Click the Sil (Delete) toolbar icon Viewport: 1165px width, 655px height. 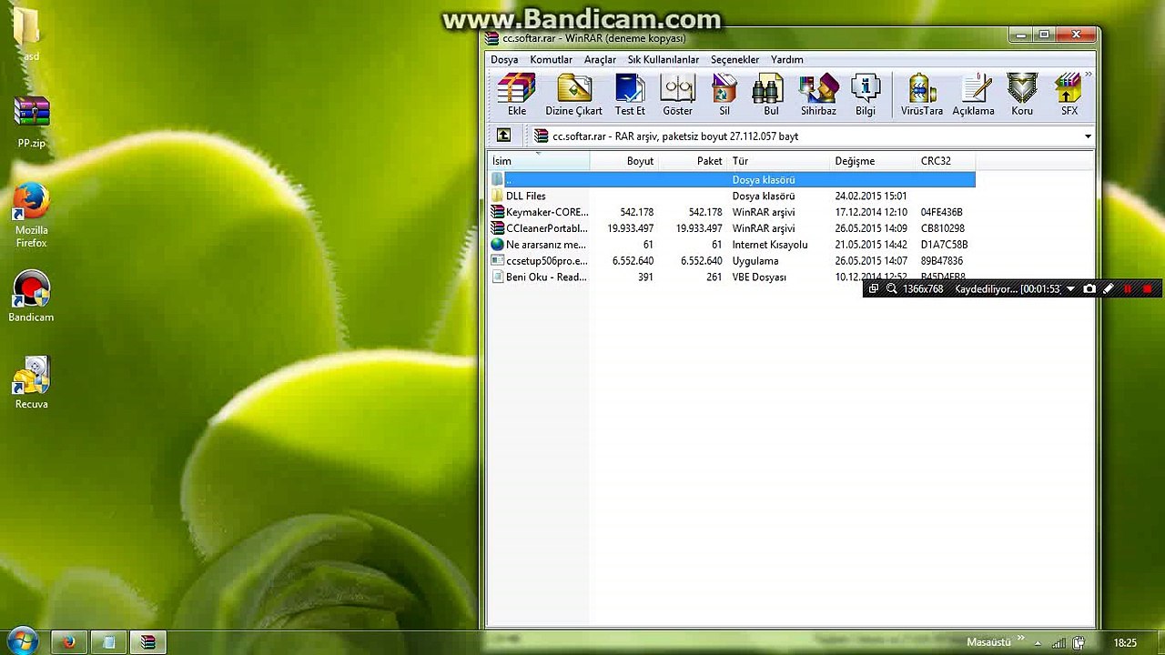tap(724, 96)
